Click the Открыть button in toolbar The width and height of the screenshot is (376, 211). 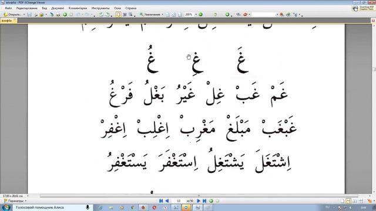coord(12,15)
